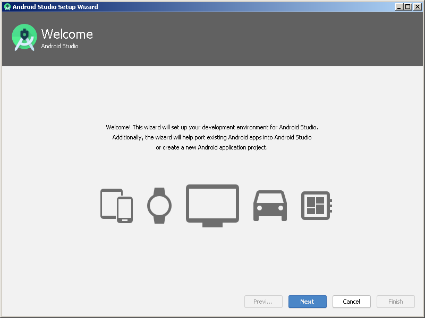This screenshot has height=318, width=425.
Task: Click the Welcome heading text
Action: click(x=67, y=34)
